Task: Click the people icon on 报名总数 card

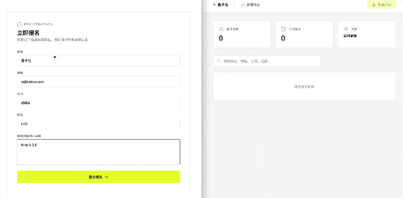Action: (x=221, y=29)
